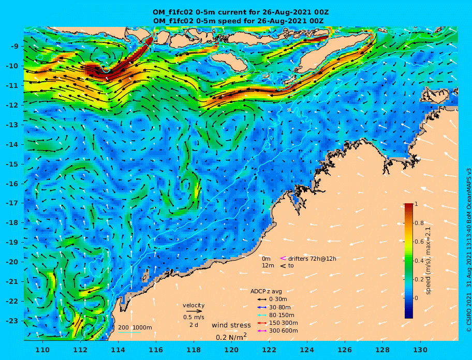The image size is (472, 360).
Task: Click the blue 30-80m ADCP legend arrow
Action: pyautogui.click(x=262, y=307)
